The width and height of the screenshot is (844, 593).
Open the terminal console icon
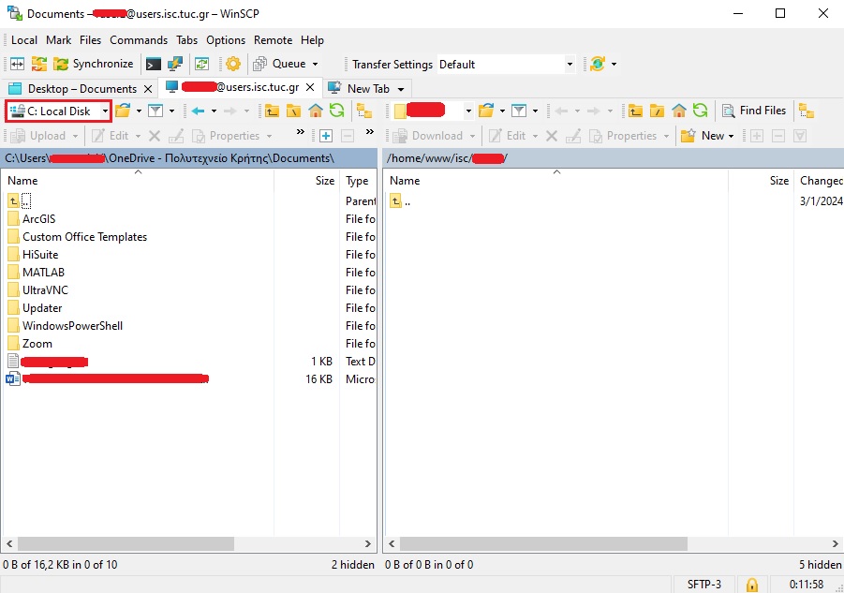(x=153, y=65)
